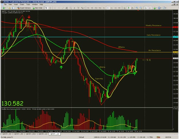Open the Help menu
The width and height of the screenshot is (179, 139).
41,5
